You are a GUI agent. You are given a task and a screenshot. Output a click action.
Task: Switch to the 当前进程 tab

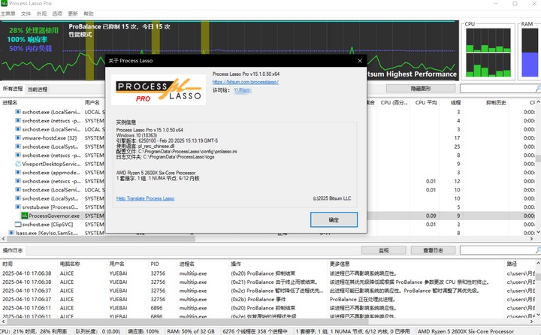pyautogui.click(x=38, y=89)
